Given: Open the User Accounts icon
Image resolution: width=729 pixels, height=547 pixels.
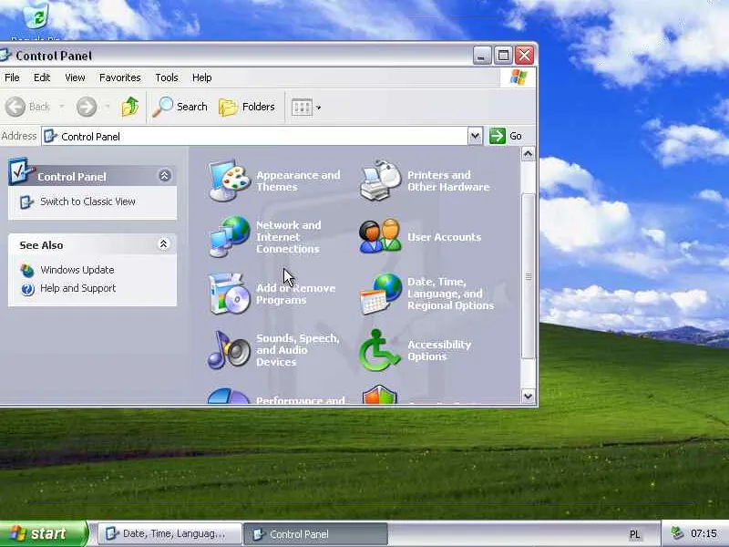Looking at the screenshot, I should (380, 237).
